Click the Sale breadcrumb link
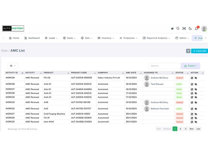208x156 pixels. click(4, 51)
